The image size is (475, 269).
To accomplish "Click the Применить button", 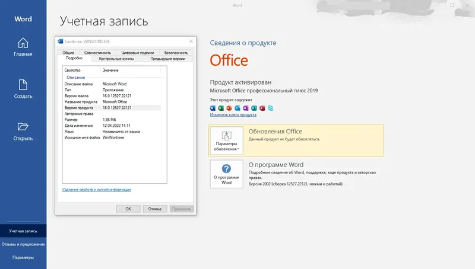I will (182, 209).
